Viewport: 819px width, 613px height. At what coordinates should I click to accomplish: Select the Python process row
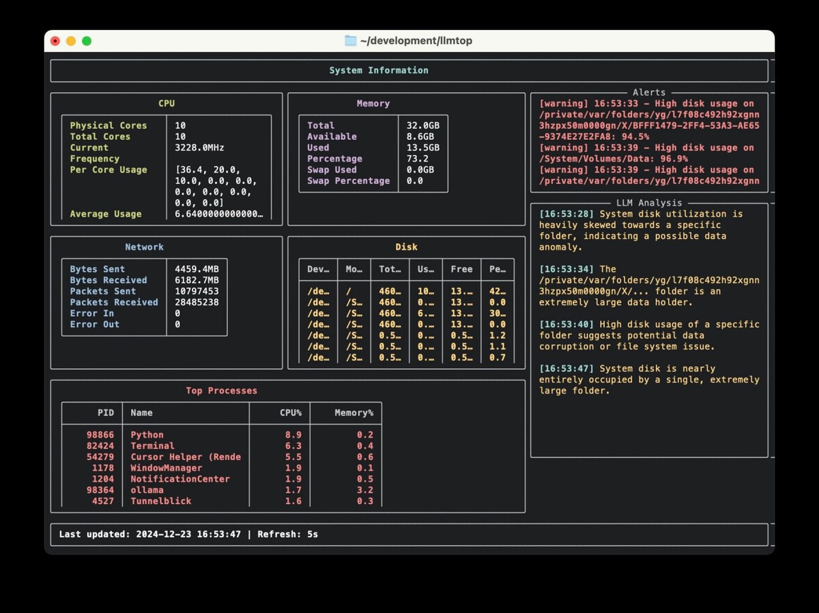(147, 435)
